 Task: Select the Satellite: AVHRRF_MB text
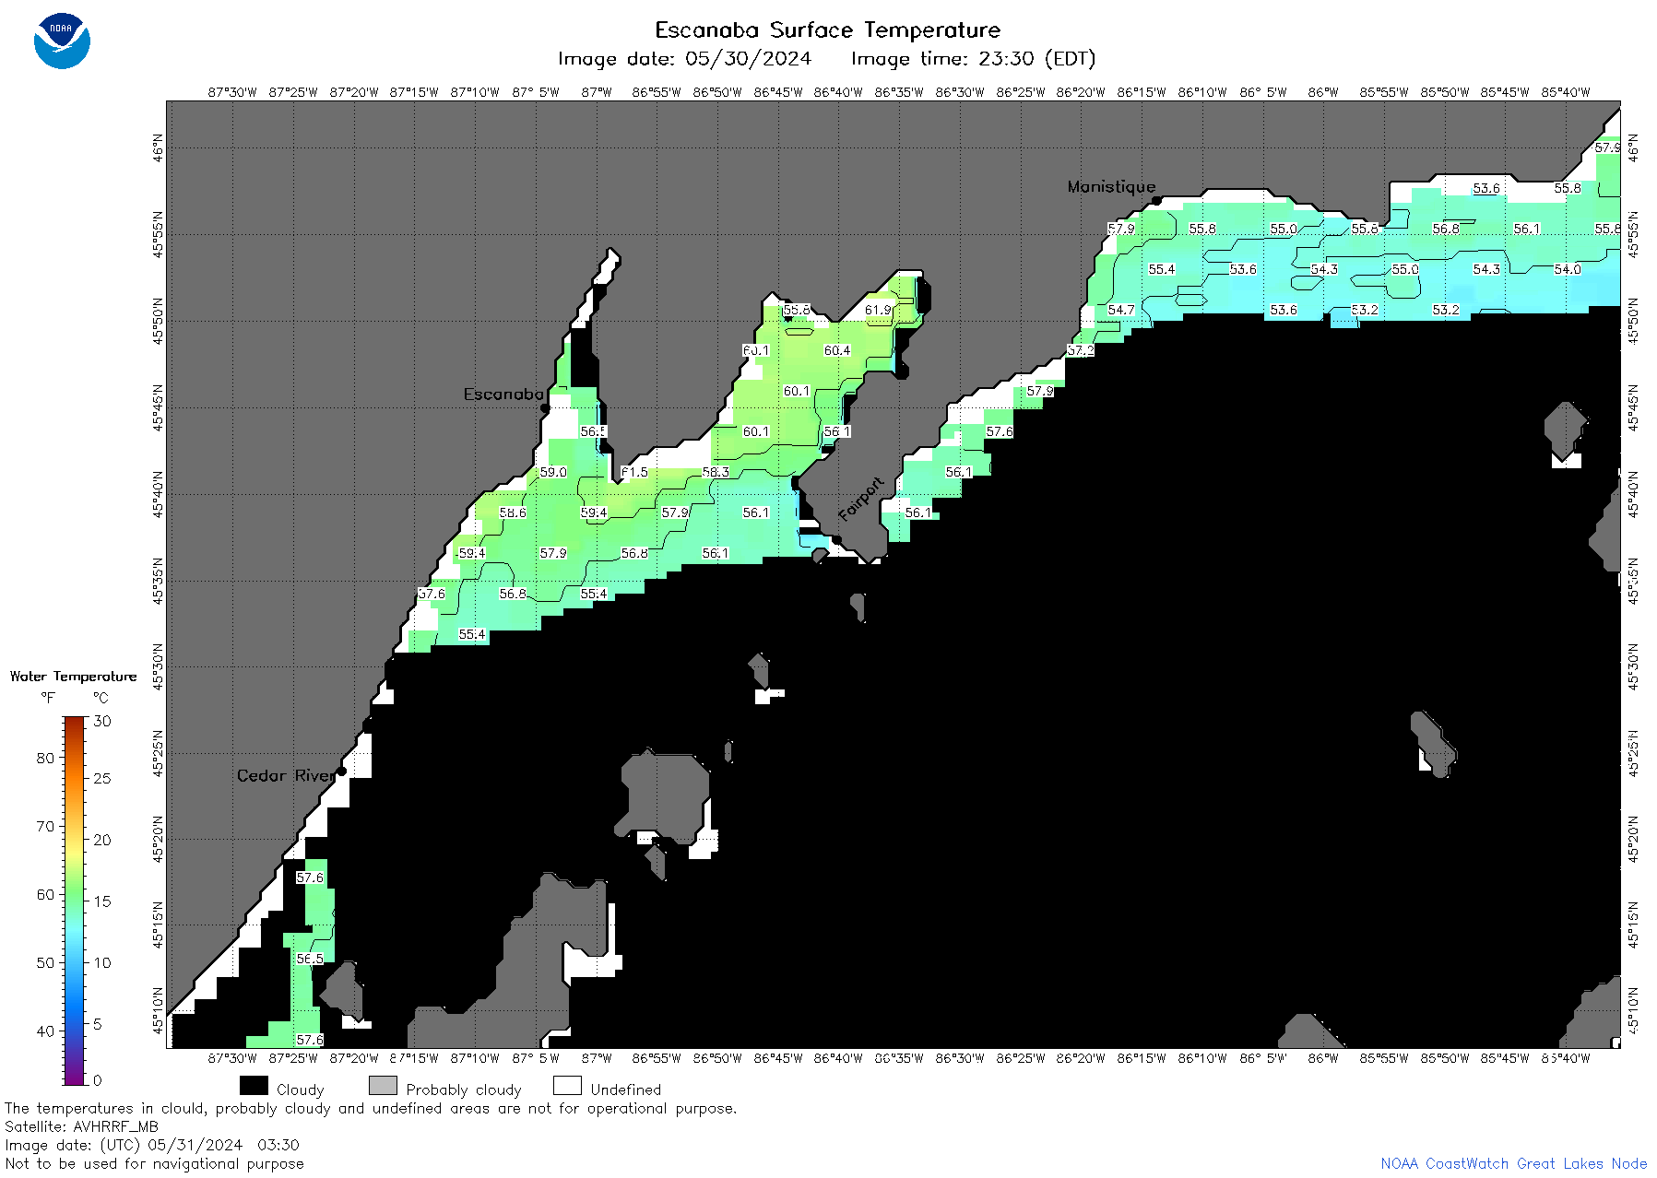[81, 1126]
